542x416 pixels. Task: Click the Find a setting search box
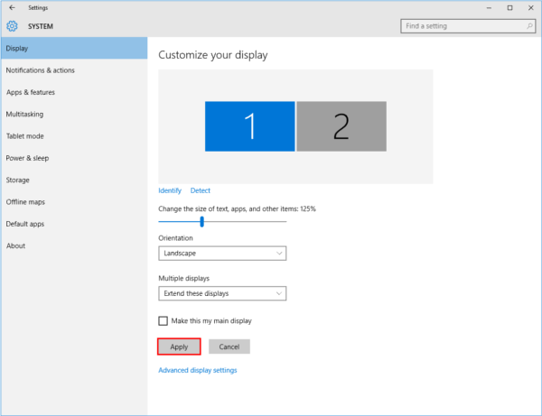click(468, 26)
